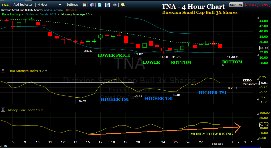Click the 31.50 price annotation

tap(164, 57)
